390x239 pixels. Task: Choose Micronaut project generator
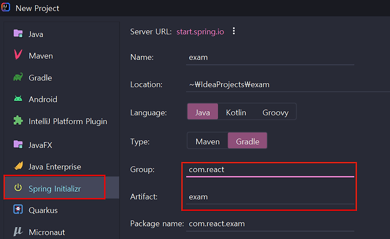61,232
